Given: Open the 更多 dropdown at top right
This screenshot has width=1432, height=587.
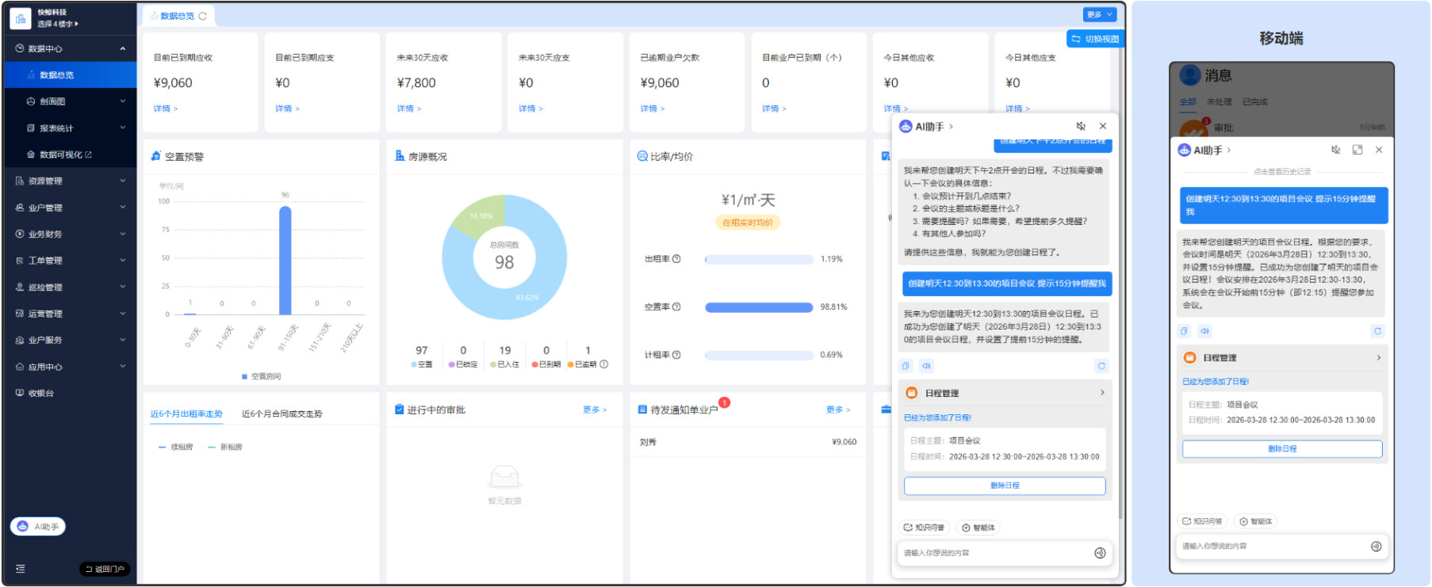Looking at the screenshot, I should (1099, 15).
